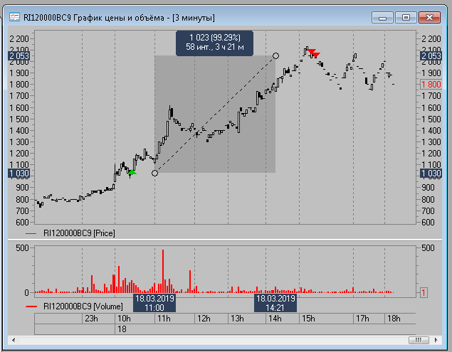Maximize the chart window
452x352 pixels.
click(x=405, y=17)
